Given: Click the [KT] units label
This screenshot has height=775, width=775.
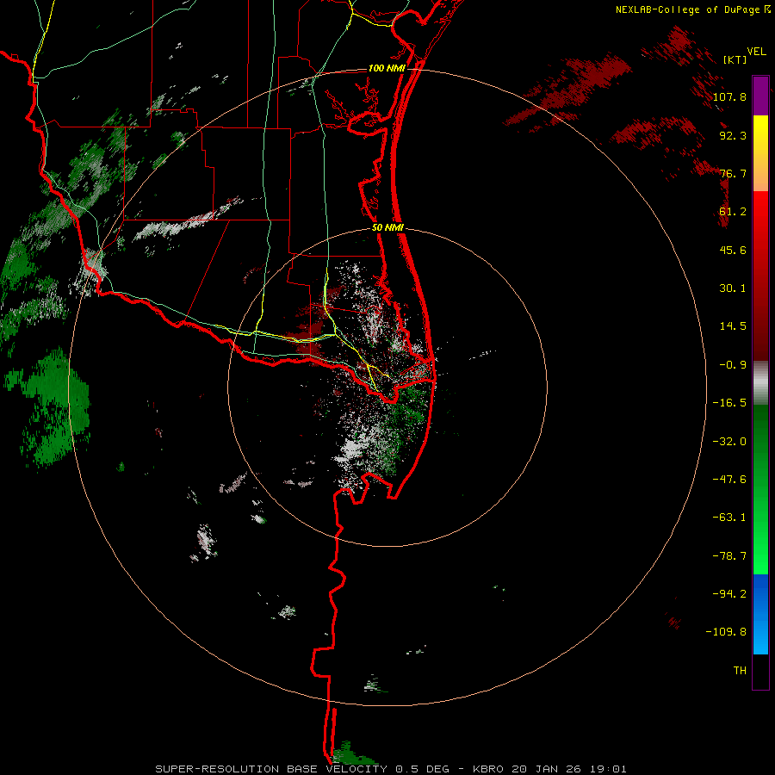Looking at the screenshot, I should pos(735,59).
